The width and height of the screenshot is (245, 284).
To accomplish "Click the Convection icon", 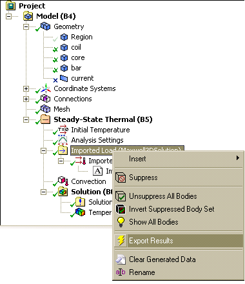I will pyautogui.click(x=63, y=181).
